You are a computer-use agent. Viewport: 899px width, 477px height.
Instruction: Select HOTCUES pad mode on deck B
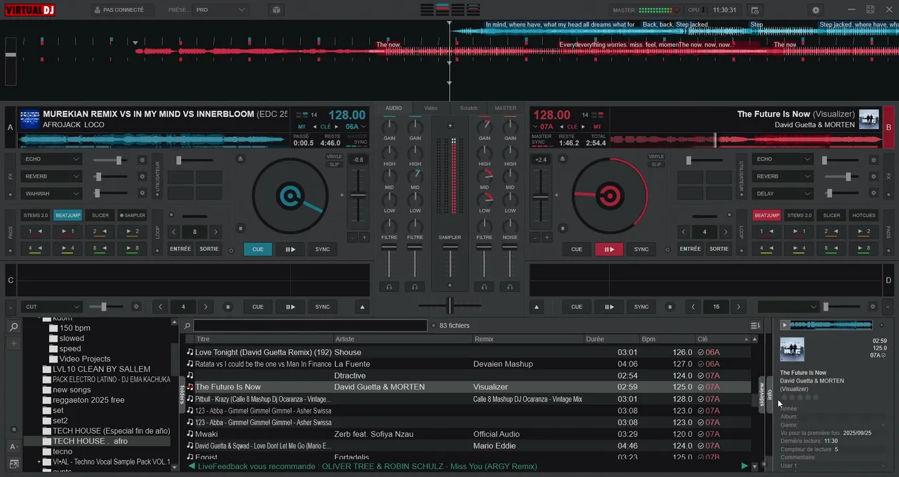coord(864,215)
